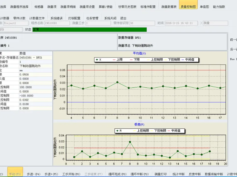
Task: Select the table cell showing 0.0392
Action: 36,100
